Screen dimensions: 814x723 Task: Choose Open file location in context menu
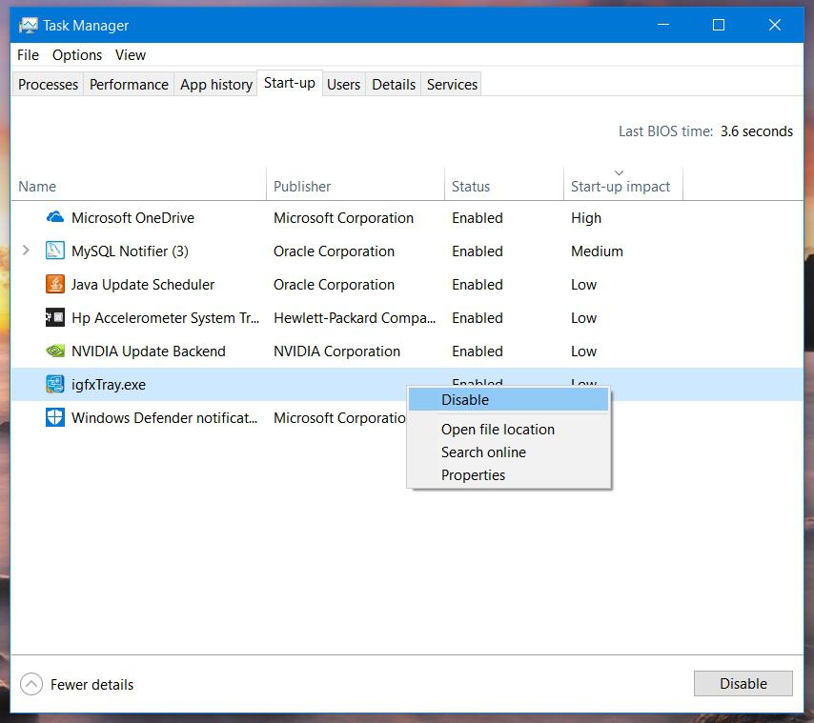tap(508, 430)
